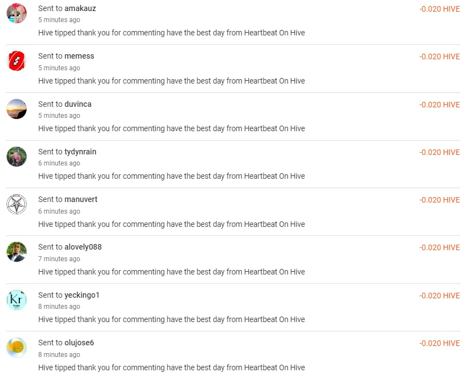Screen dimensions: 464x378
Task: Open alovely088's profile avatar
Action: [x=17, y=252]
